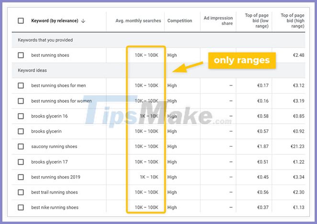317x224 pixels.
Task: Click keyword 'brooks glycerin 17'
Action: [49, 162]
